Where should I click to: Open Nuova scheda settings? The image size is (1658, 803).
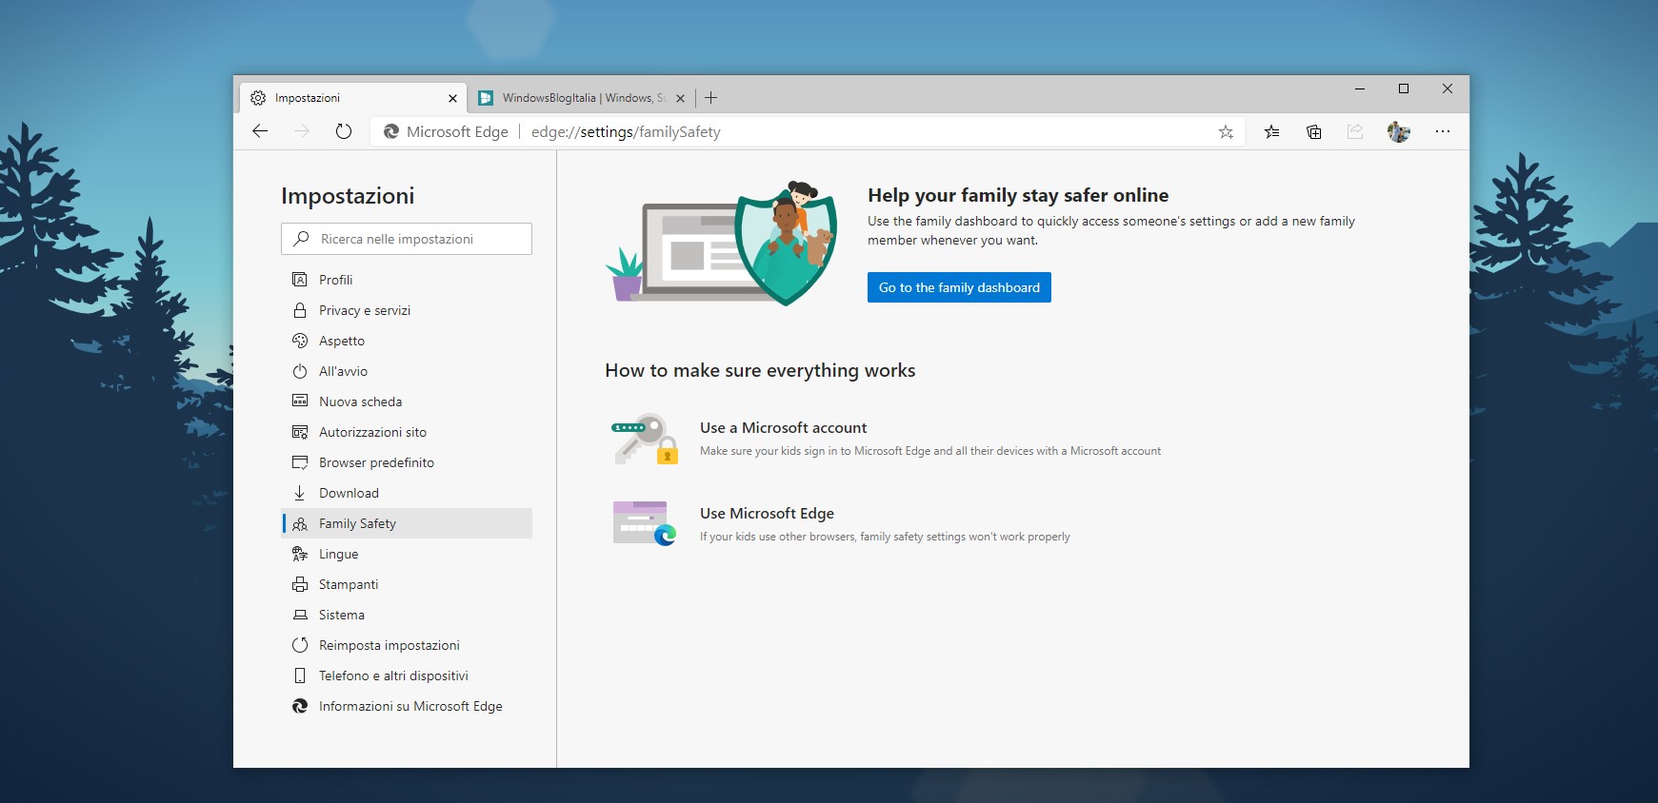[x=407, y=401]
